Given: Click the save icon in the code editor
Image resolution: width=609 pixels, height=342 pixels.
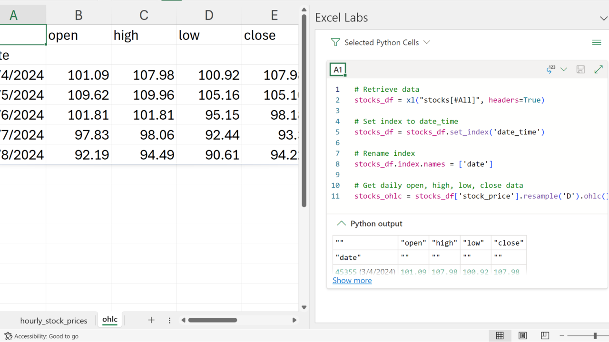Looking at the screenshot, I should coord(580,69).
